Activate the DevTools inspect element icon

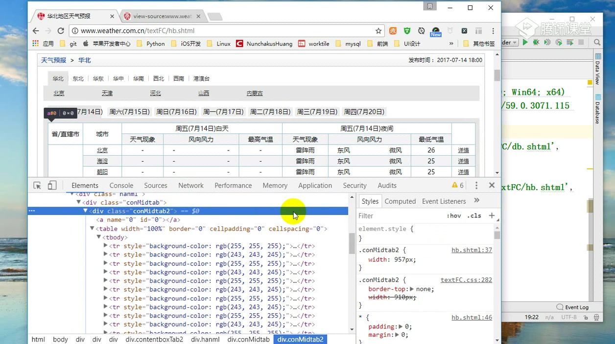pos(36,186)
